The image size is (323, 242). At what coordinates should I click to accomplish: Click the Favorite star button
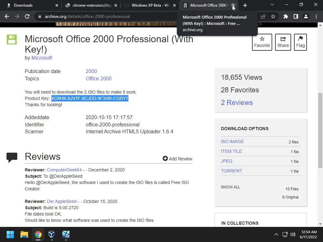coord(262,42)
